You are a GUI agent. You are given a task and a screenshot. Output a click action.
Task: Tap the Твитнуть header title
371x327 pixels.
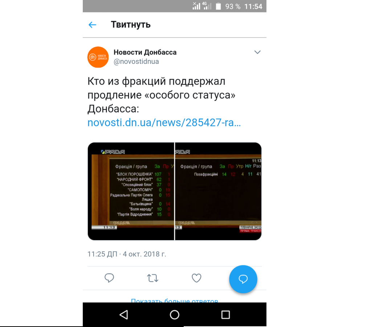pyautogui.click(x=131, y=25)
